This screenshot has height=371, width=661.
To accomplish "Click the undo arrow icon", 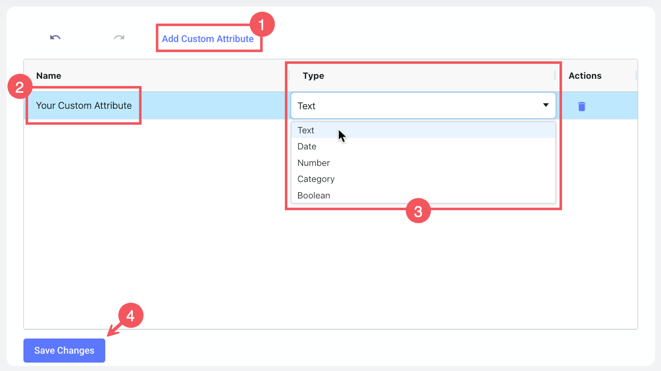I will (x=55, y=37).
